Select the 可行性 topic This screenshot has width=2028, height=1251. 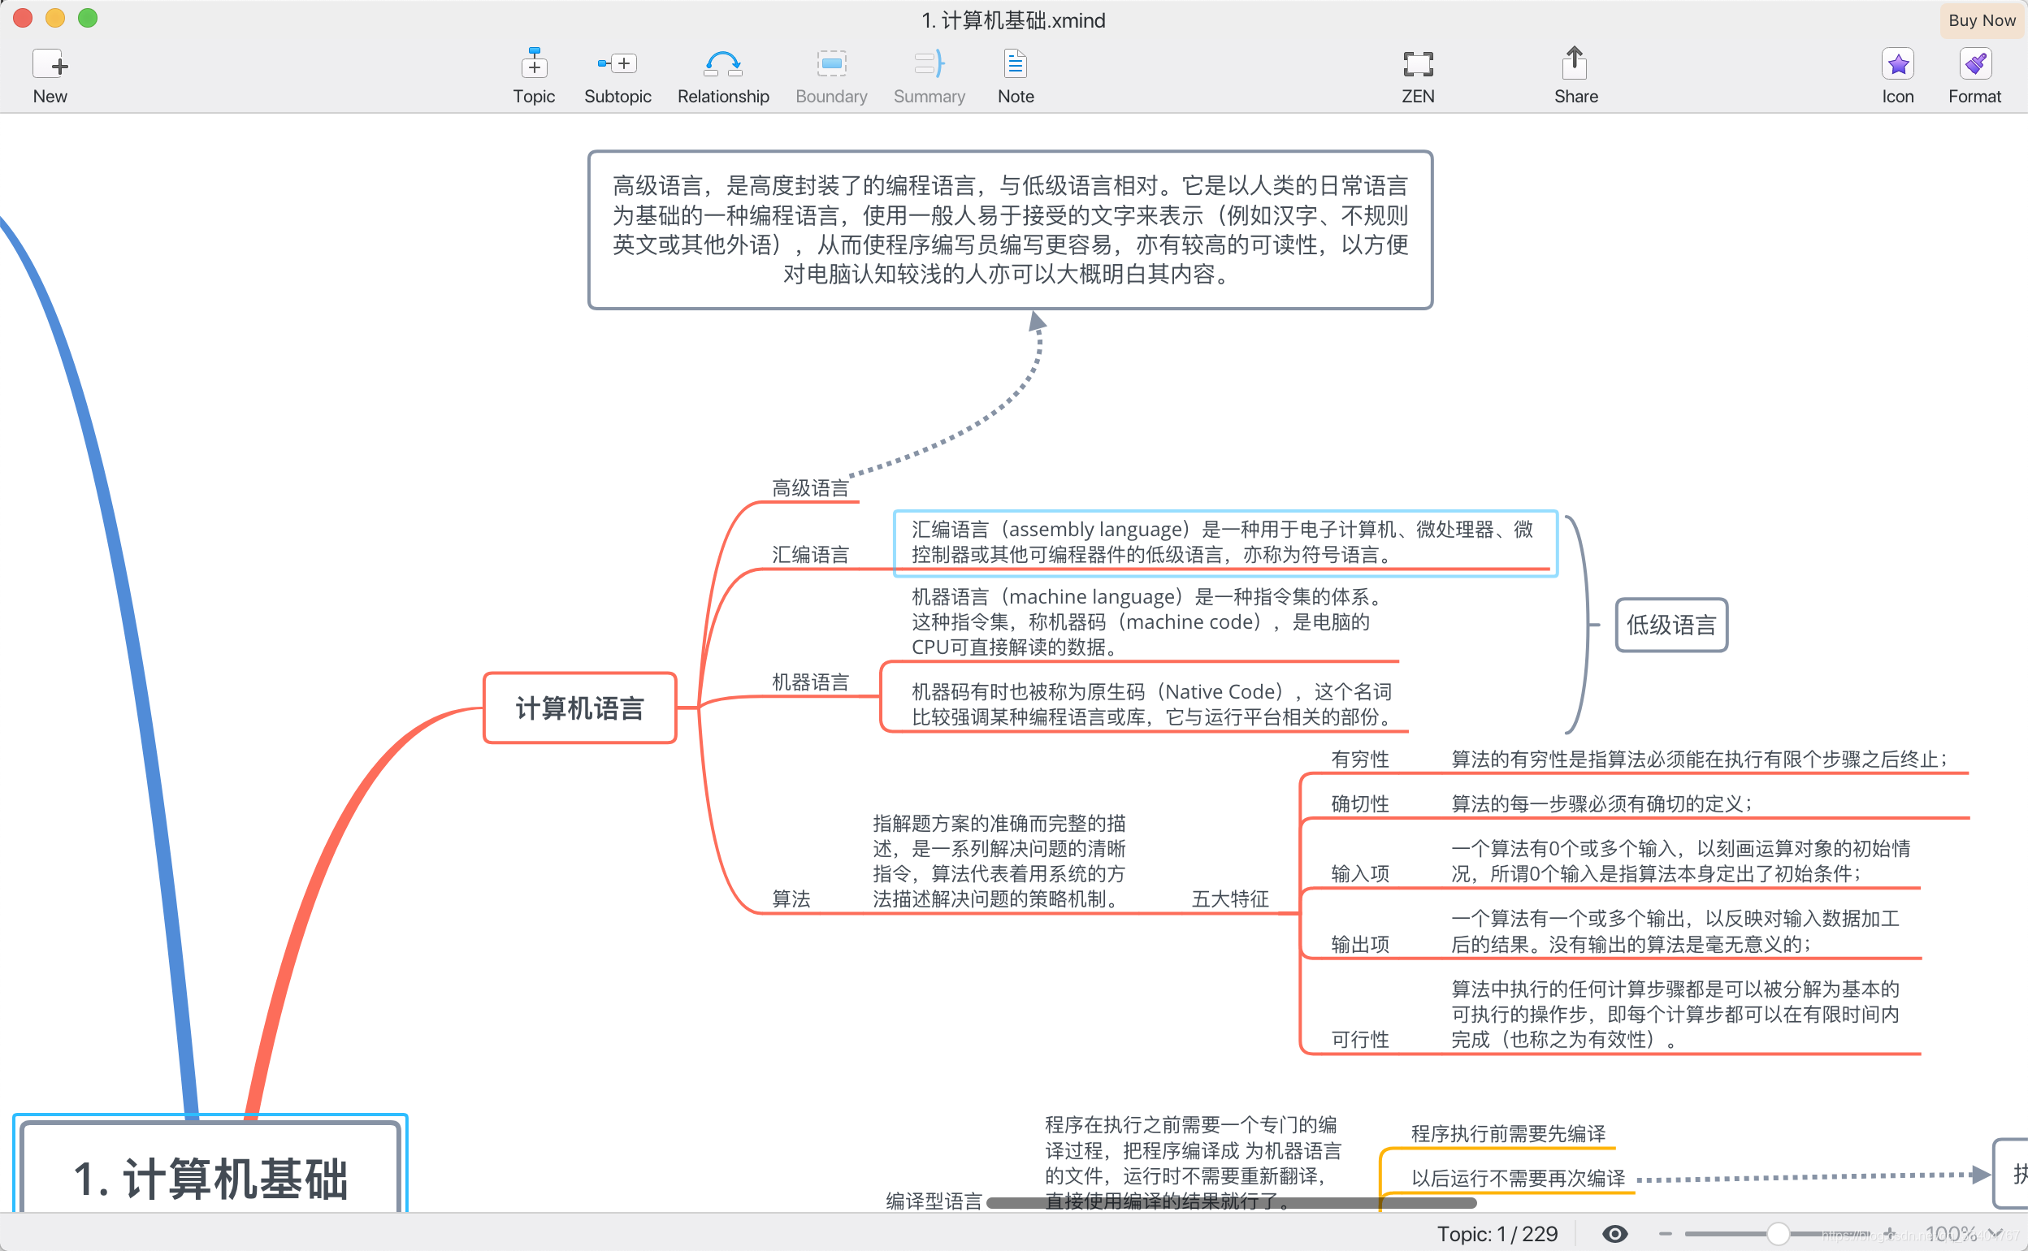click(1359, 1039)
